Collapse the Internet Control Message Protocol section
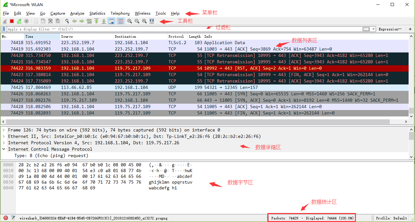The height and width of the screenshot is (222, 415). pos(4,149)
